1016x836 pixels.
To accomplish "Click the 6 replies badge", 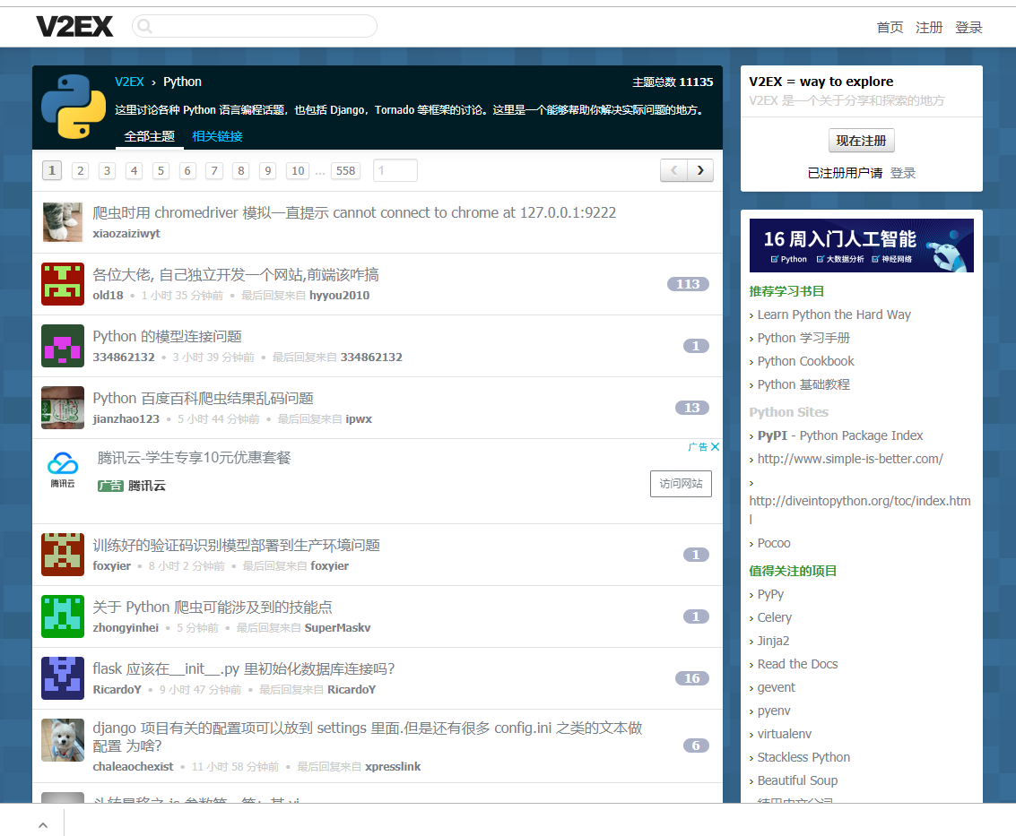I will [696, 746].
